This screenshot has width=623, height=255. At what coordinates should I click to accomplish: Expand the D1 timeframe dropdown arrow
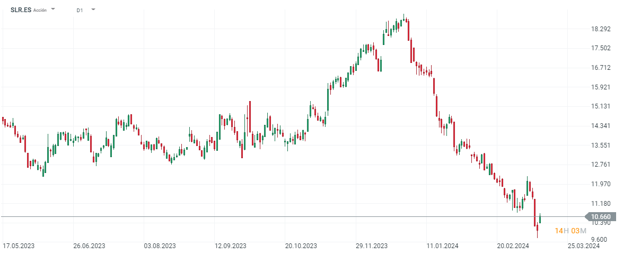tap(93, 10)
